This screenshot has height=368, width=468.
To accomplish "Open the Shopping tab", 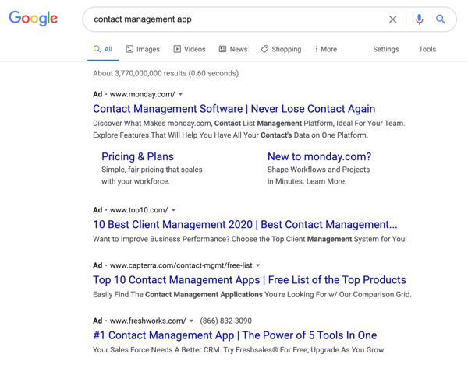I will click(281, 49).
